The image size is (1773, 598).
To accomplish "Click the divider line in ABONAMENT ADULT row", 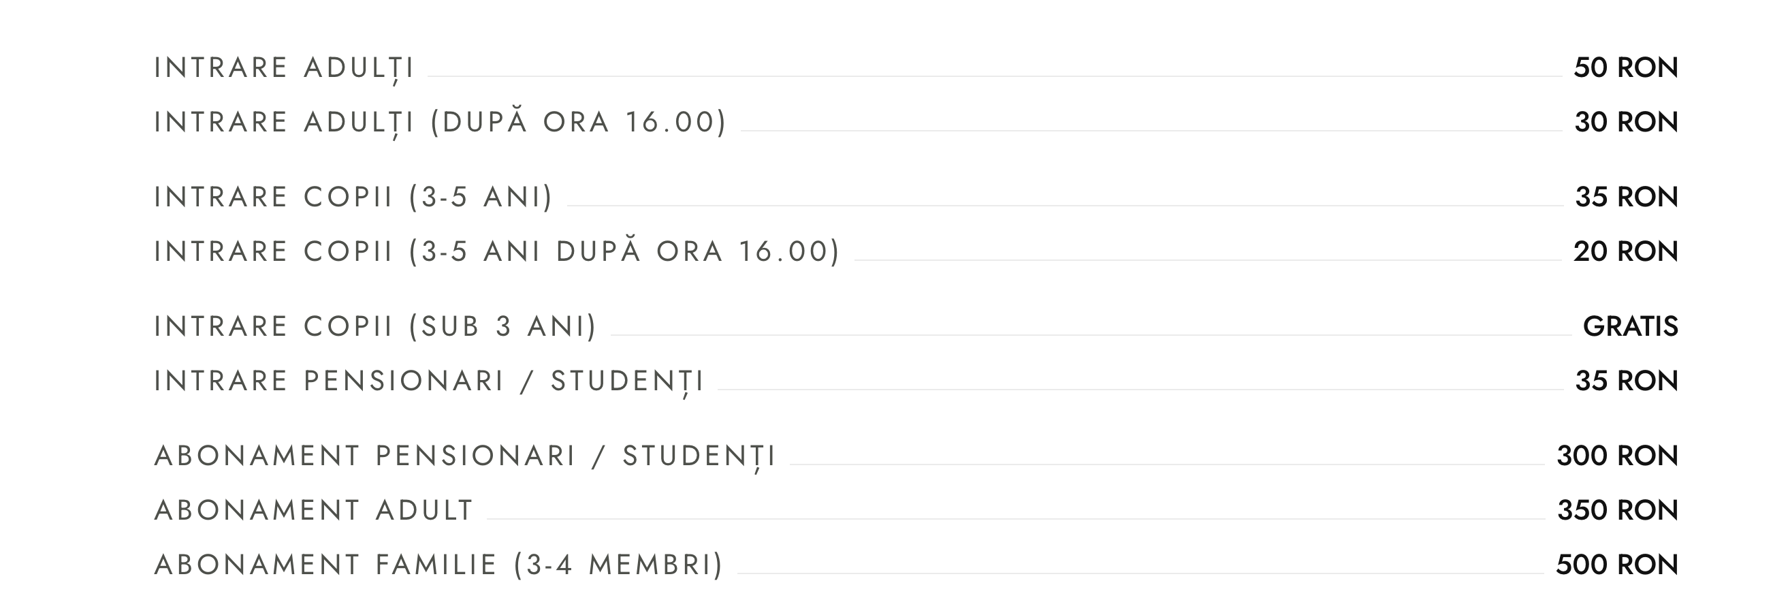I will 1015,519.
